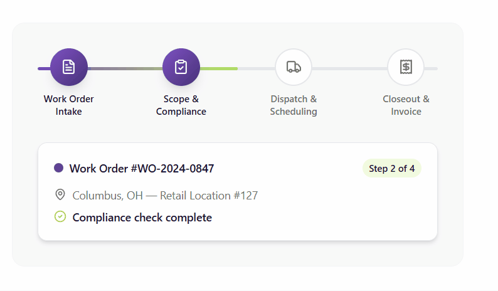The height and width of the screenshot is (291, 498).
Task: Click the purple dot beside the work order number
Action: coord(59,168)
